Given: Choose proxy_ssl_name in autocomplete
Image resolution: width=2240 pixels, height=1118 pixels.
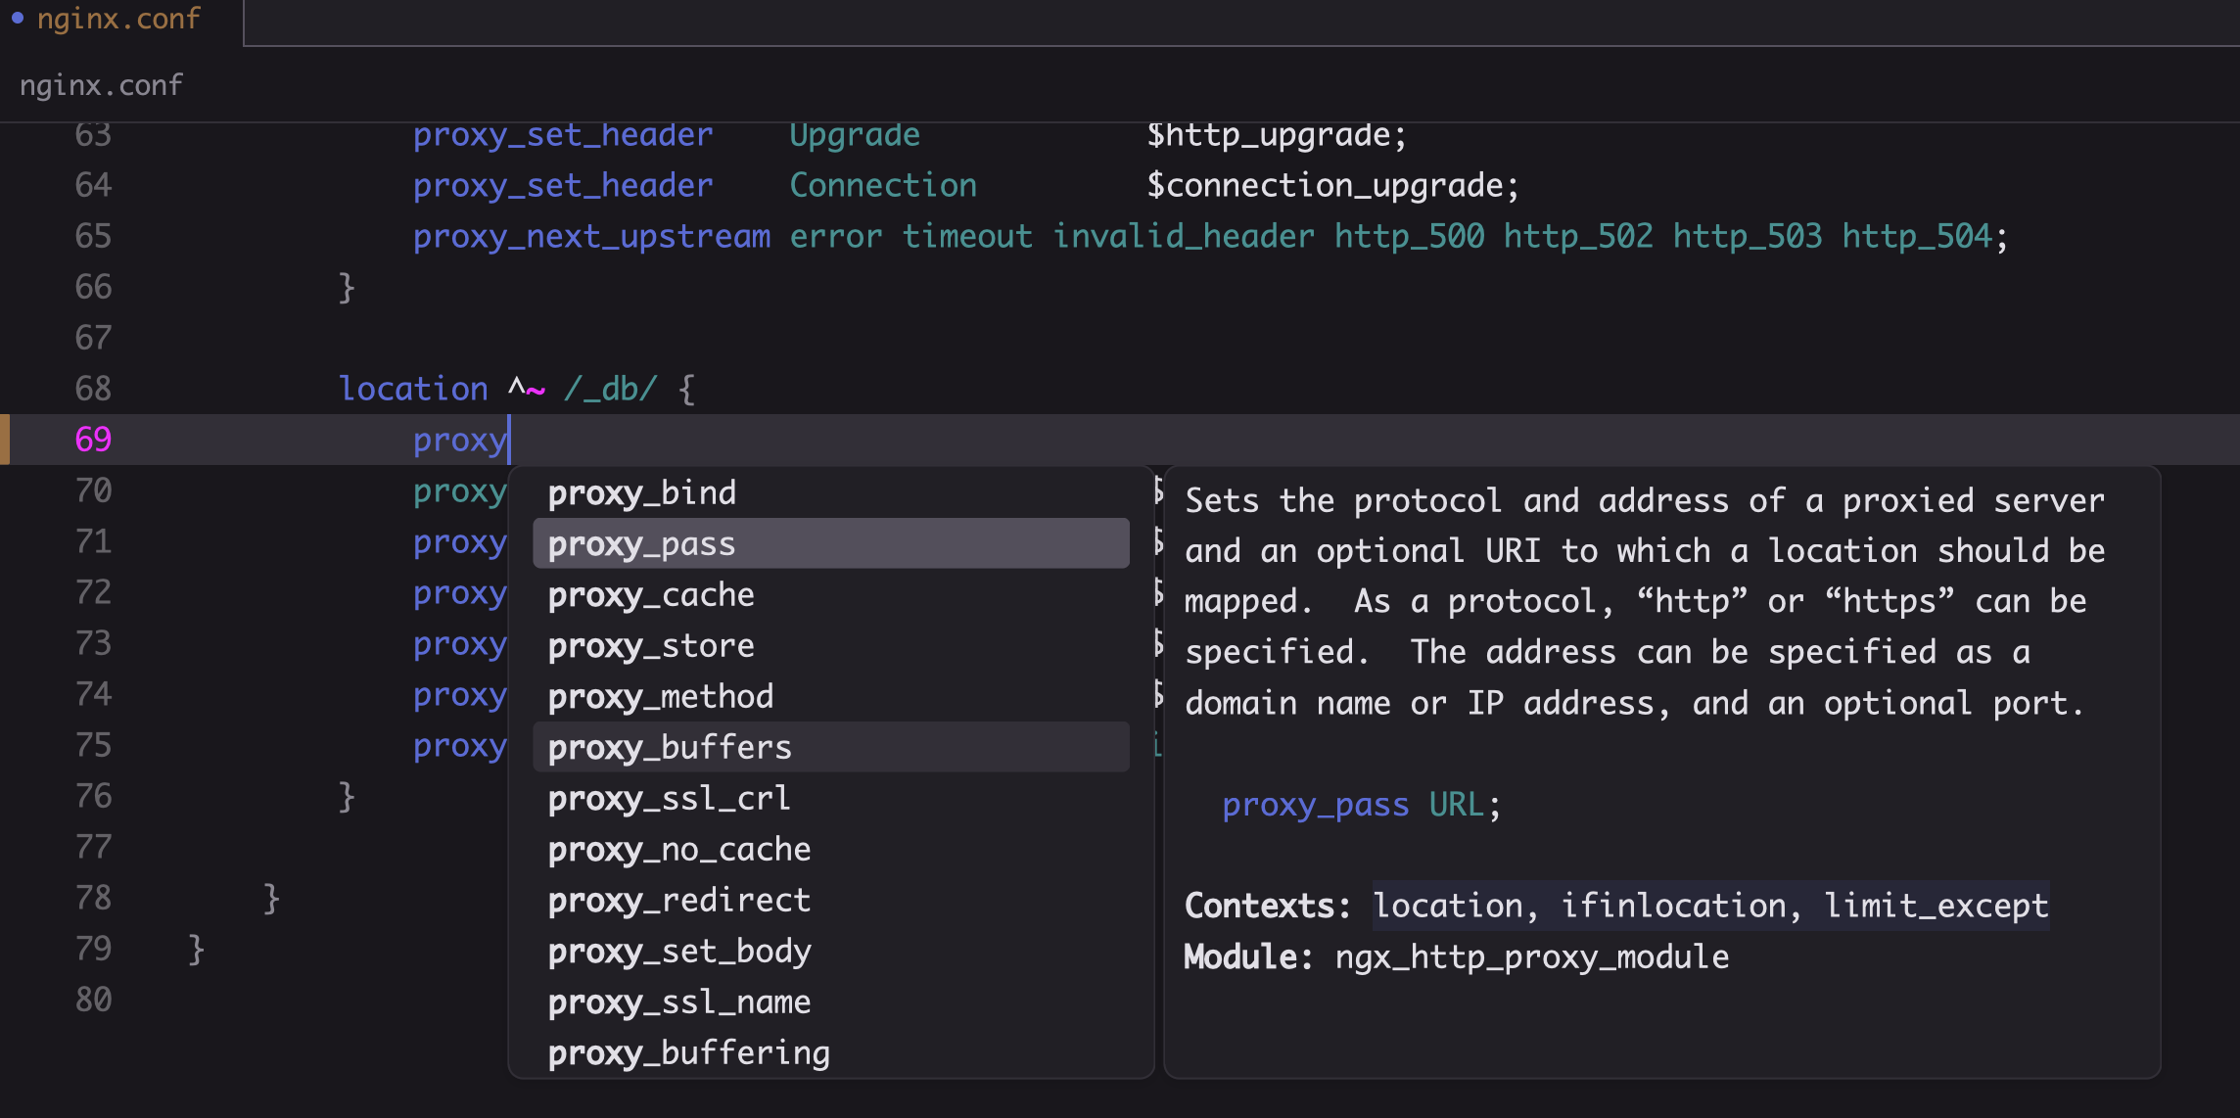Looking at the screenshot, I should (679, 1002).
